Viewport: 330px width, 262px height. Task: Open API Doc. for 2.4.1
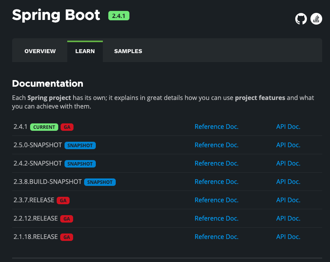(288, 127)
